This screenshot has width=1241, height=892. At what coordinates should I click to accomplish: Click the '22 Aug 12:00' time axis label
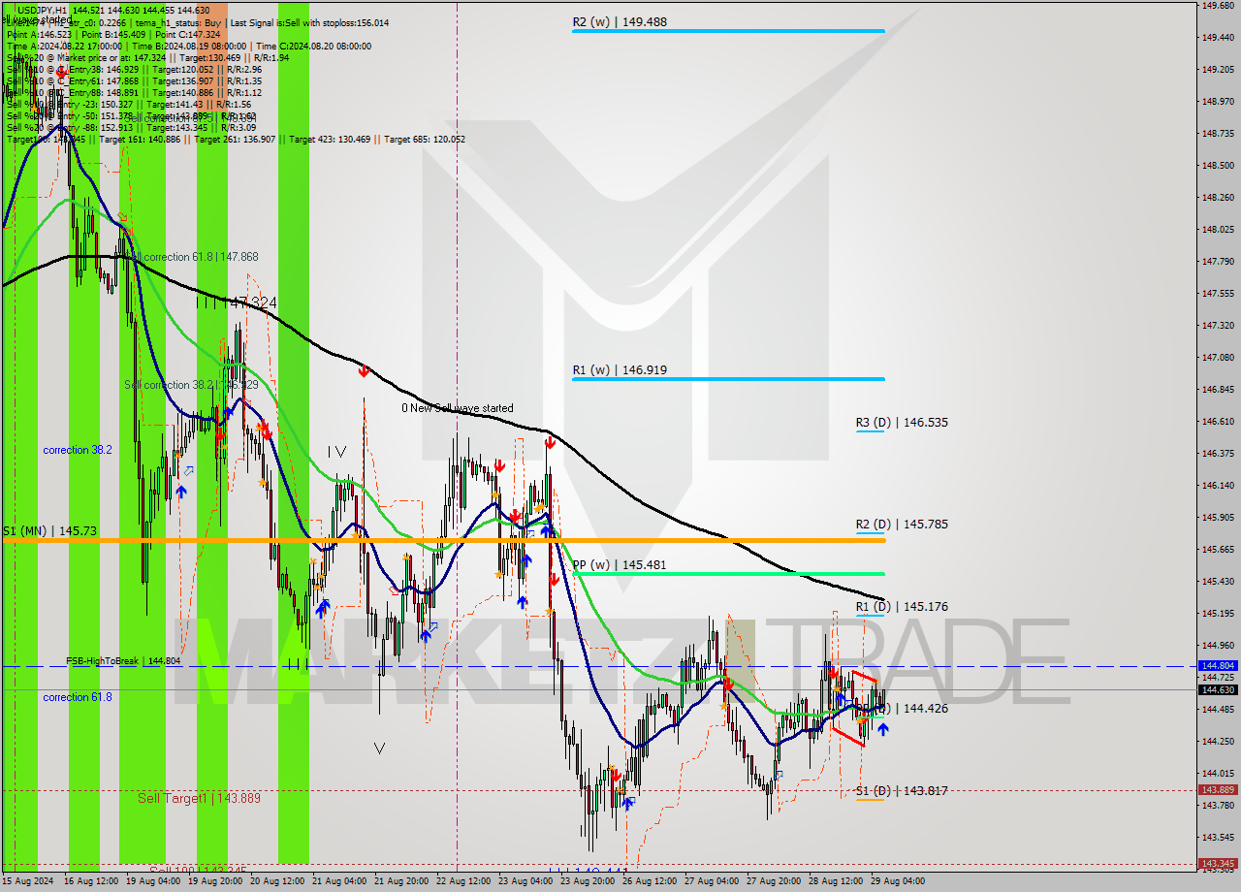pos(463,881)
